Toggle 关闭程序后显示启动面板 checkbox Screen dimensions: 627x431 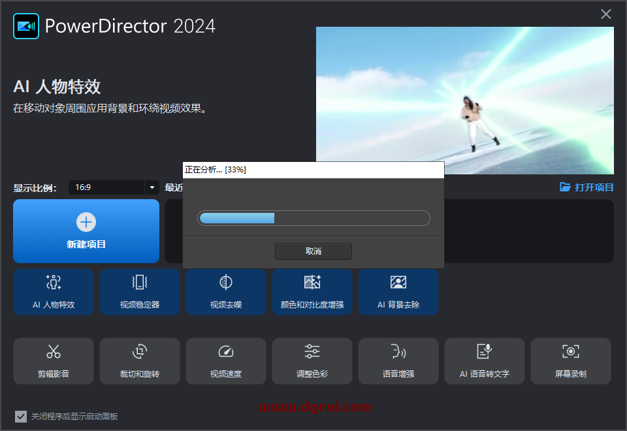[21, 416]
